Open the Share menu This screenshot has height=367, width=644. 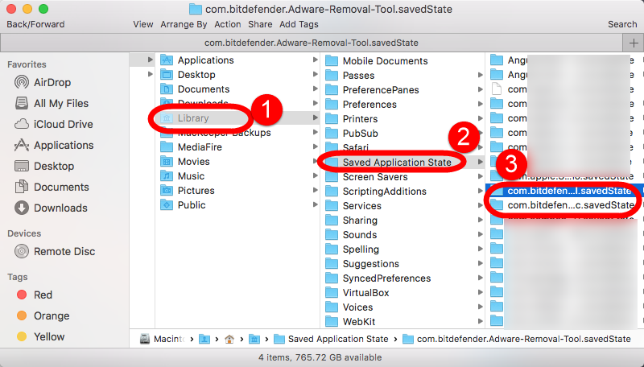tap(260, 24)
